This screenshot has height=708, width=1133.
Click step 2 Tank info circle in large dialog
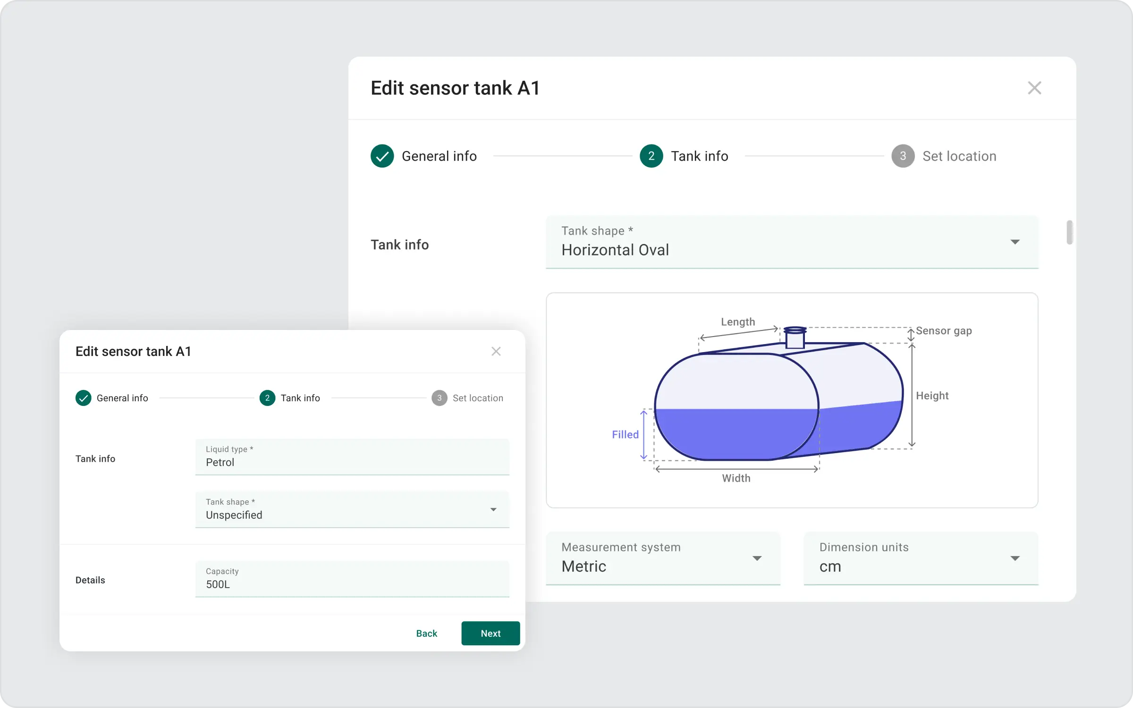click(x=651, y=156)
